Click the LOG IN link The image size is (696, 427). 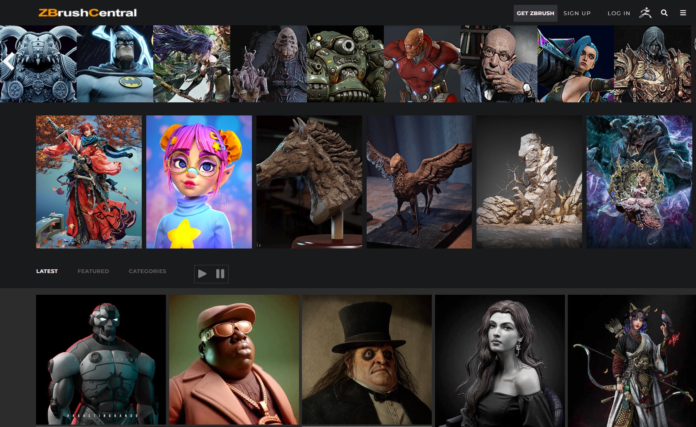(x=619, y=13)
